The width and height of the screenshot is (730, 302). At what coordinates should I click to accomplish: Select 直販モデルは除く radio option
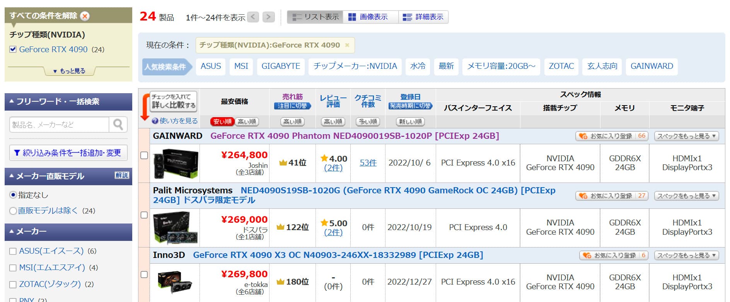13,211
